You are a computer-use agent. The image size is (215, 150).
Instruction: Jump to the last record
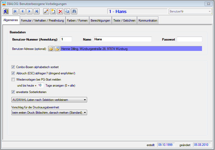[37, 11]
